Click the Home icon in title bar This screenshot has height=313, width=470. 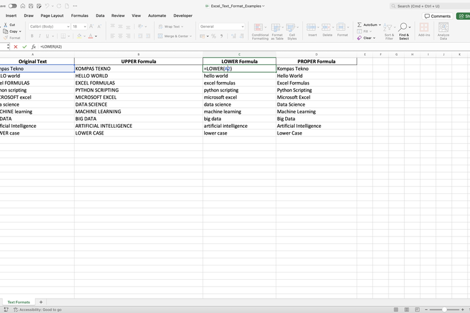(x=23, y=6)
